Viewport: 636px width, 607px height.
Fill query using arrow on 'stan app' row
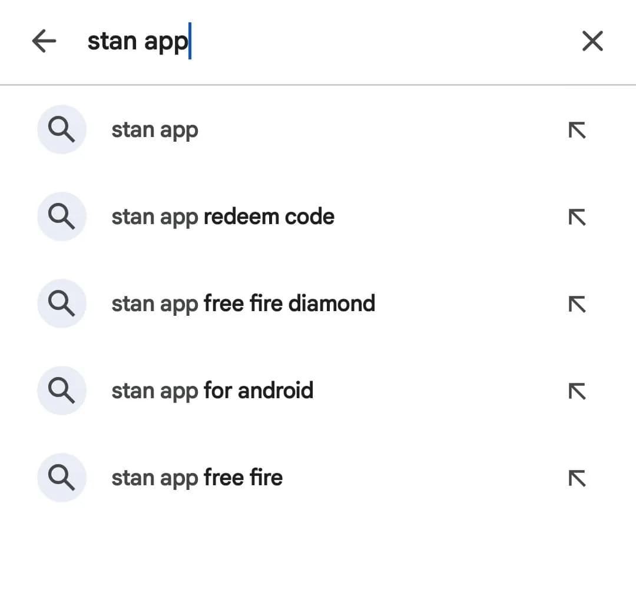(x=577, y=130)
